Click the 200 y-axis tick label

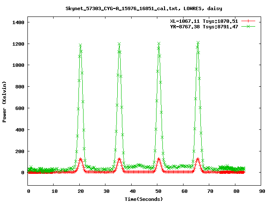(x=20, y=151)
